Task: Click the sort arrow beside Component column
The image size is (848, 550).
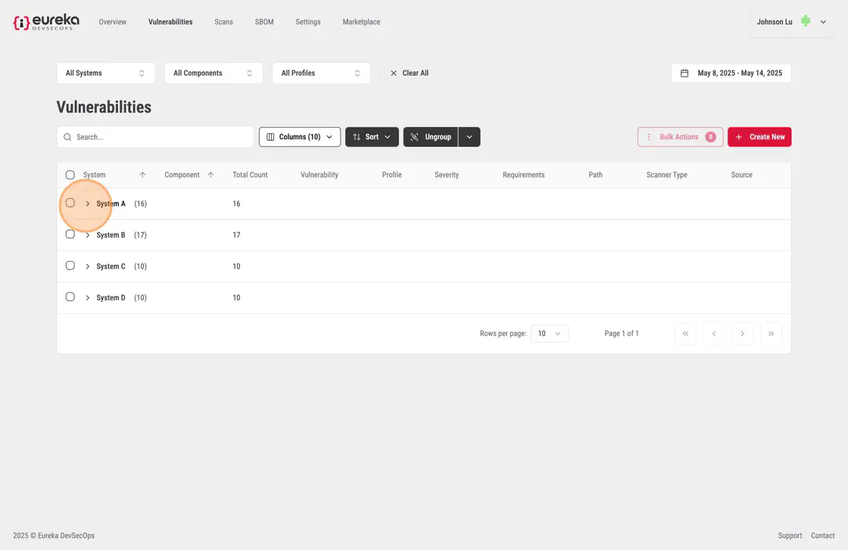Action: click(210, 175)
